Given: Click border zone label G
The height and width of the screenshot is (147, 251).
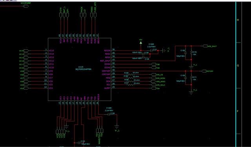Looking at the screenshot, I should coord(238,66).
